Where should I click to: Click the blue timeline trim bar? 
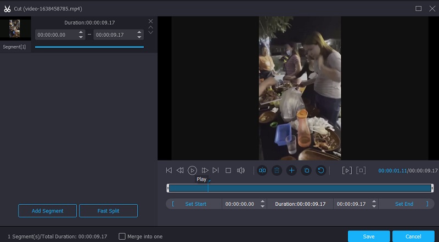pos(300,188)
